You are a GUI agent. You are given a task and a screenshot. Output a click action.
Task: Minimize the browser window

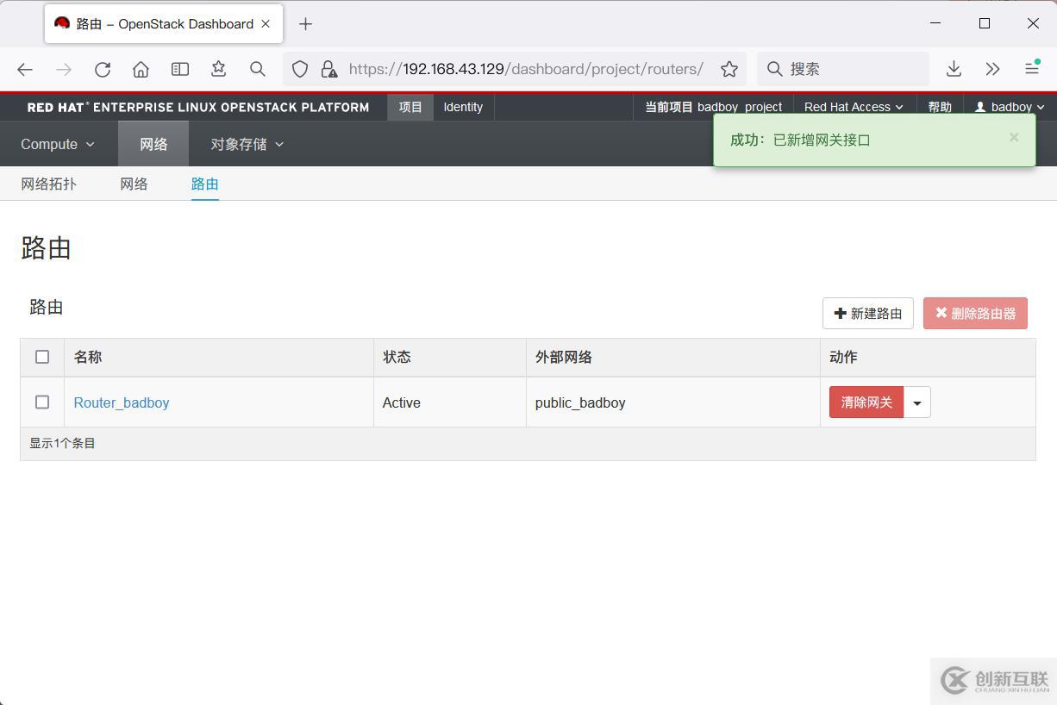click(x=935, y=23)
